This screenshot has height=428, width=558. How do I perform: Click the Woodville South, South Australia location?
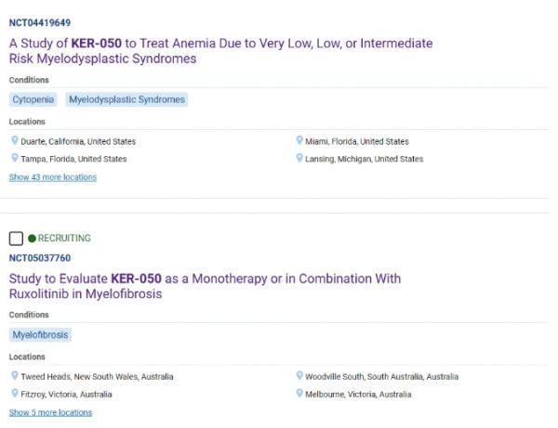tap(382, 377)
